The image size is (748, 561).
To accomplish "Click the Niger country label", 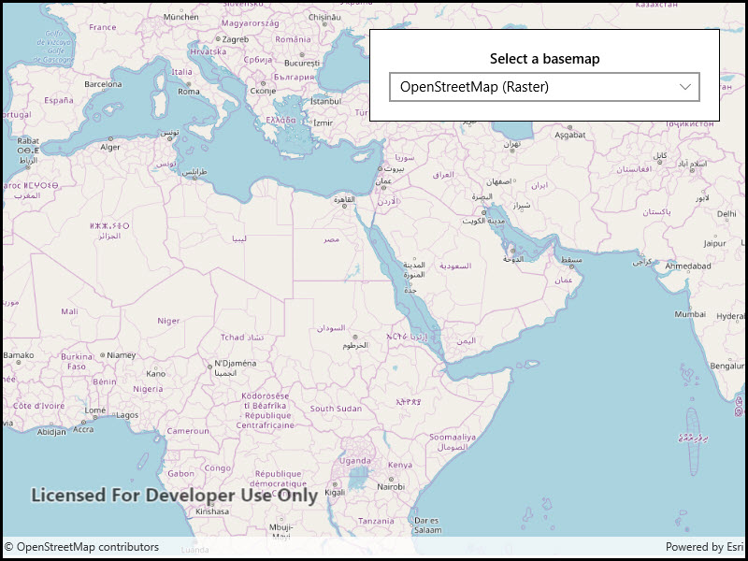I will point(169,321).
